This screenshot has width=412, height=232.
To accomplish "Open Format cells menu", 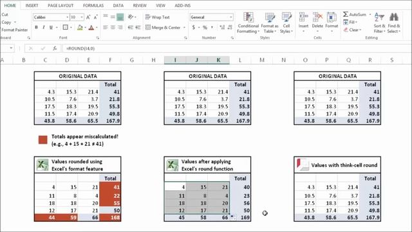I will pyautogui.click(x=332, y=23).
